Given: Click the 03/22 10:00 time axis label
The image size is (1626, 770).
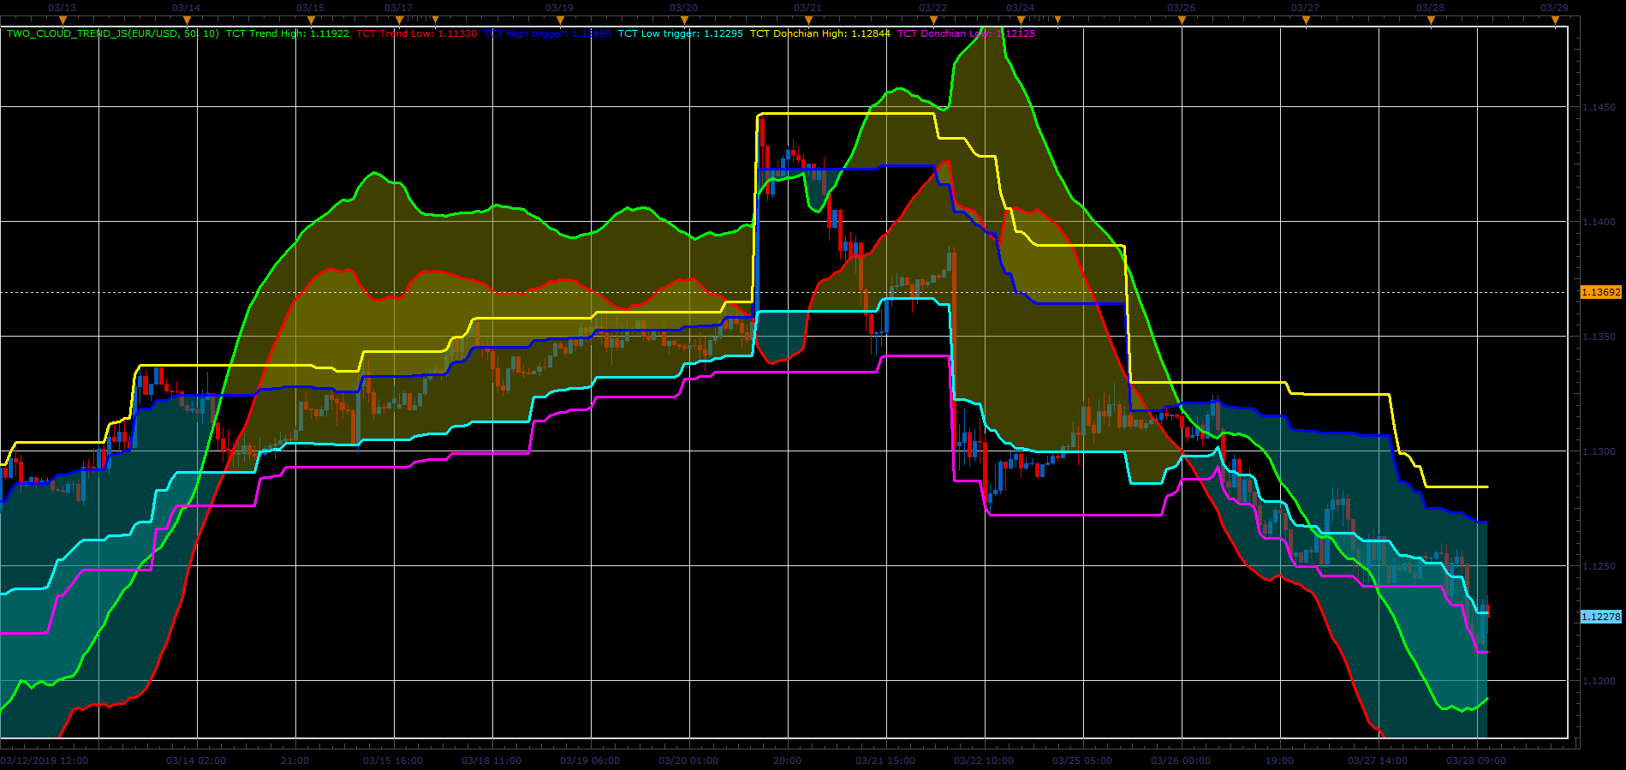Looking at the screenshot, I should 984,761.
